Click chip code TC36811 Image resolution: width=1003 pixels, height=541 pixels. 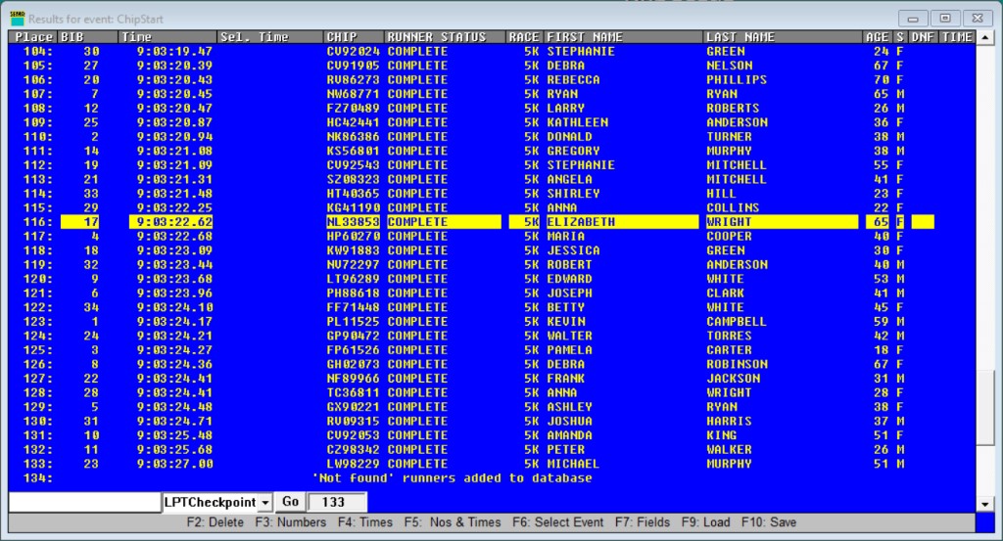(x=353, y=393)
